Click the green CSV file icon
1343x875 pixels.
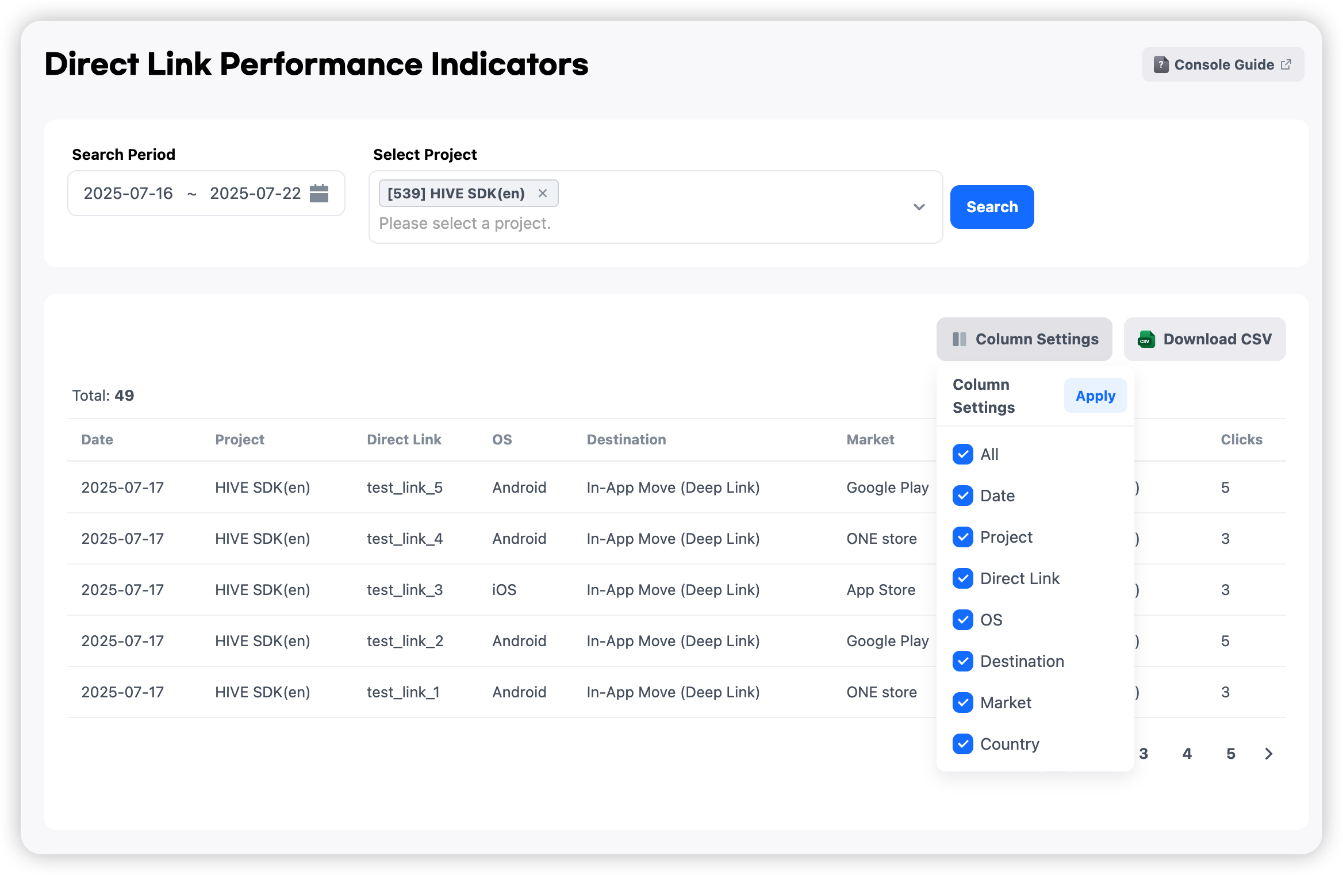click(1146, 339)
